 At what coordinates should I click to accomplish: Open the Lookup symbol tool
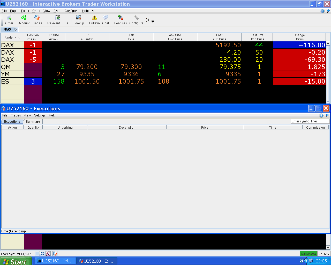79,20
